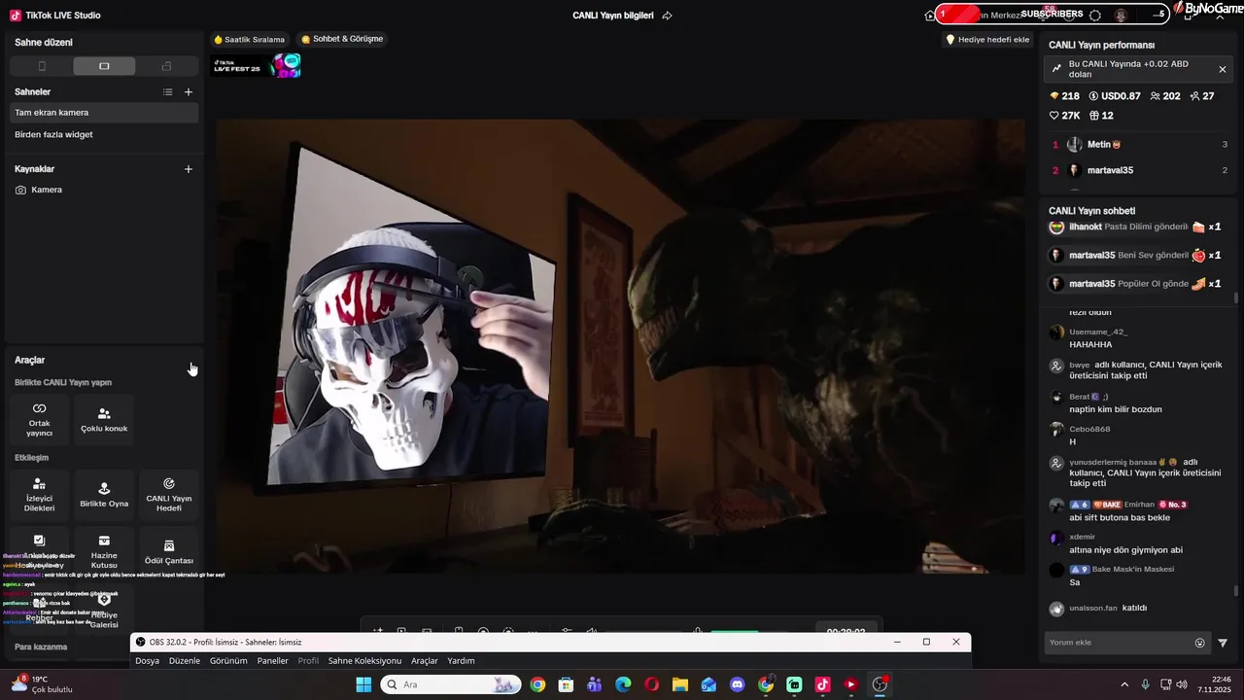The width and height of the screenshot is (1244, 700).
Task: Click the taskbar Ara search box
Action: pos(450,684)
